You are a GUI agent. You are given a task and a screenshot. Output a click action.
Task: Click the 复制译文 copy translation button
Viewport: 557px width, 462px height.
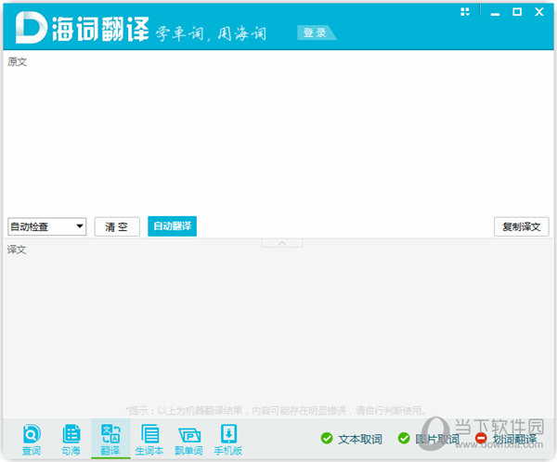[522, 226]
